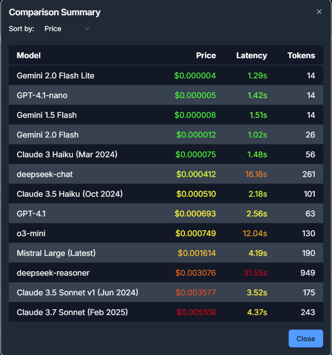Click the $0.000004 price value
This screenshot has height=355, width=332.
pyautogui.click(x=195, y=75)
